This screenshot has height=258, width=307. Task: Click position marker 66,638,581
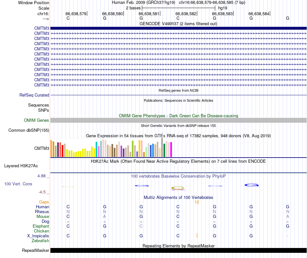149,14
